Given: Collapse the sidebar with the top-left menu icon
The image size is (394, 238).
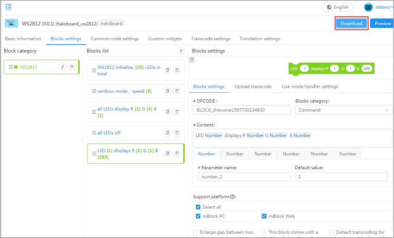Looking at the screenshot, I should pyautogui.click(x=8, y=7).
